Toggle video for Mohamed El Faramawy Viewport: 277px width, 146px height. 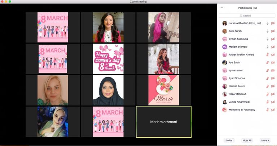click(273, 110)
